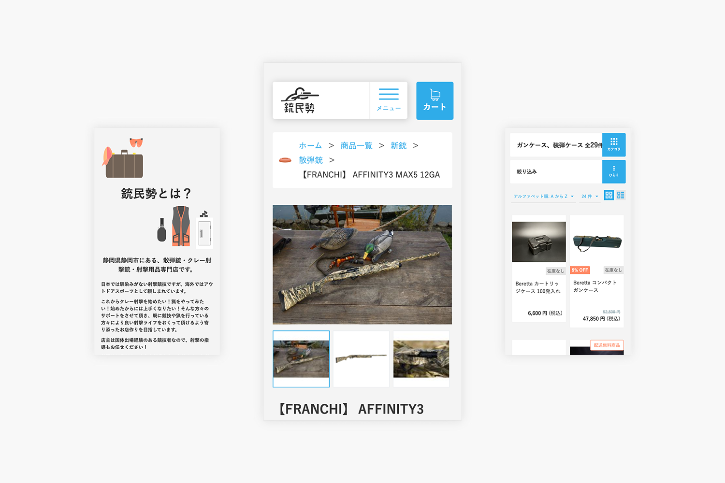Go to the ホーム breadcrumb item
Viewport: 725px width, 483px height.
point(310,145)
